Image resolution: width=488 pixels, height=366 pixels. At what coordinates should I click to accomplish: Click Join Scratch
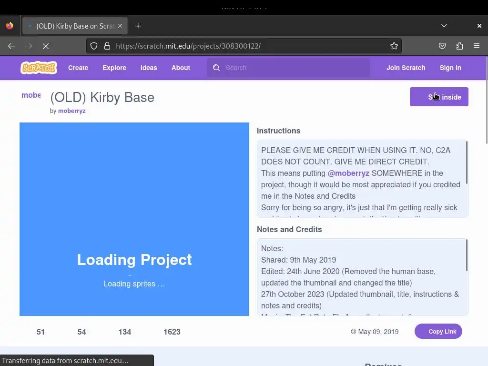click(x=406, y=68)
